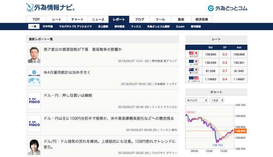Select フィスコ in the sub-navigation bar
This screenshot has width=273, height=157.
point(136,27)
